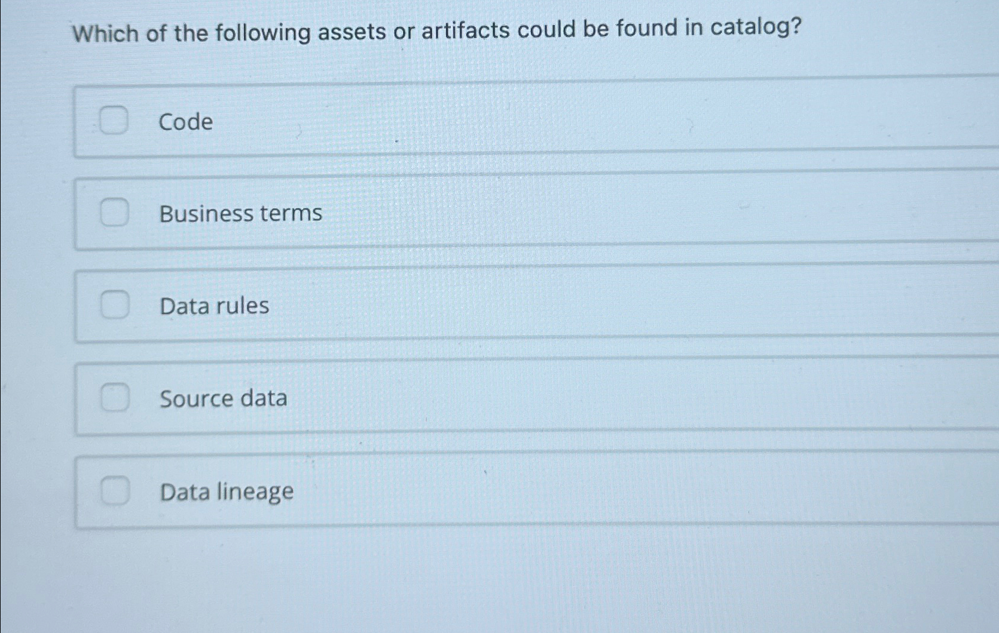Mark the Data lineage checkbox
The image size is (999, 633).
tap(114, 491)
